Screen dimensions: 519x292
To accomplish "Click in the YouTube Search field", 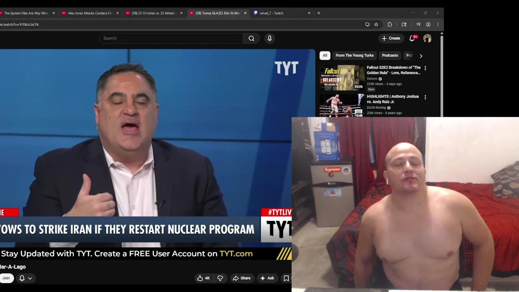I will point(171,38).
